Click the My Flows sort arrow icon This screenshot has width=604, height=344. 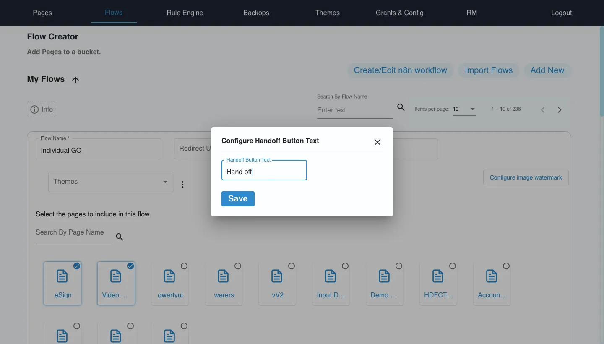point(75,80)
